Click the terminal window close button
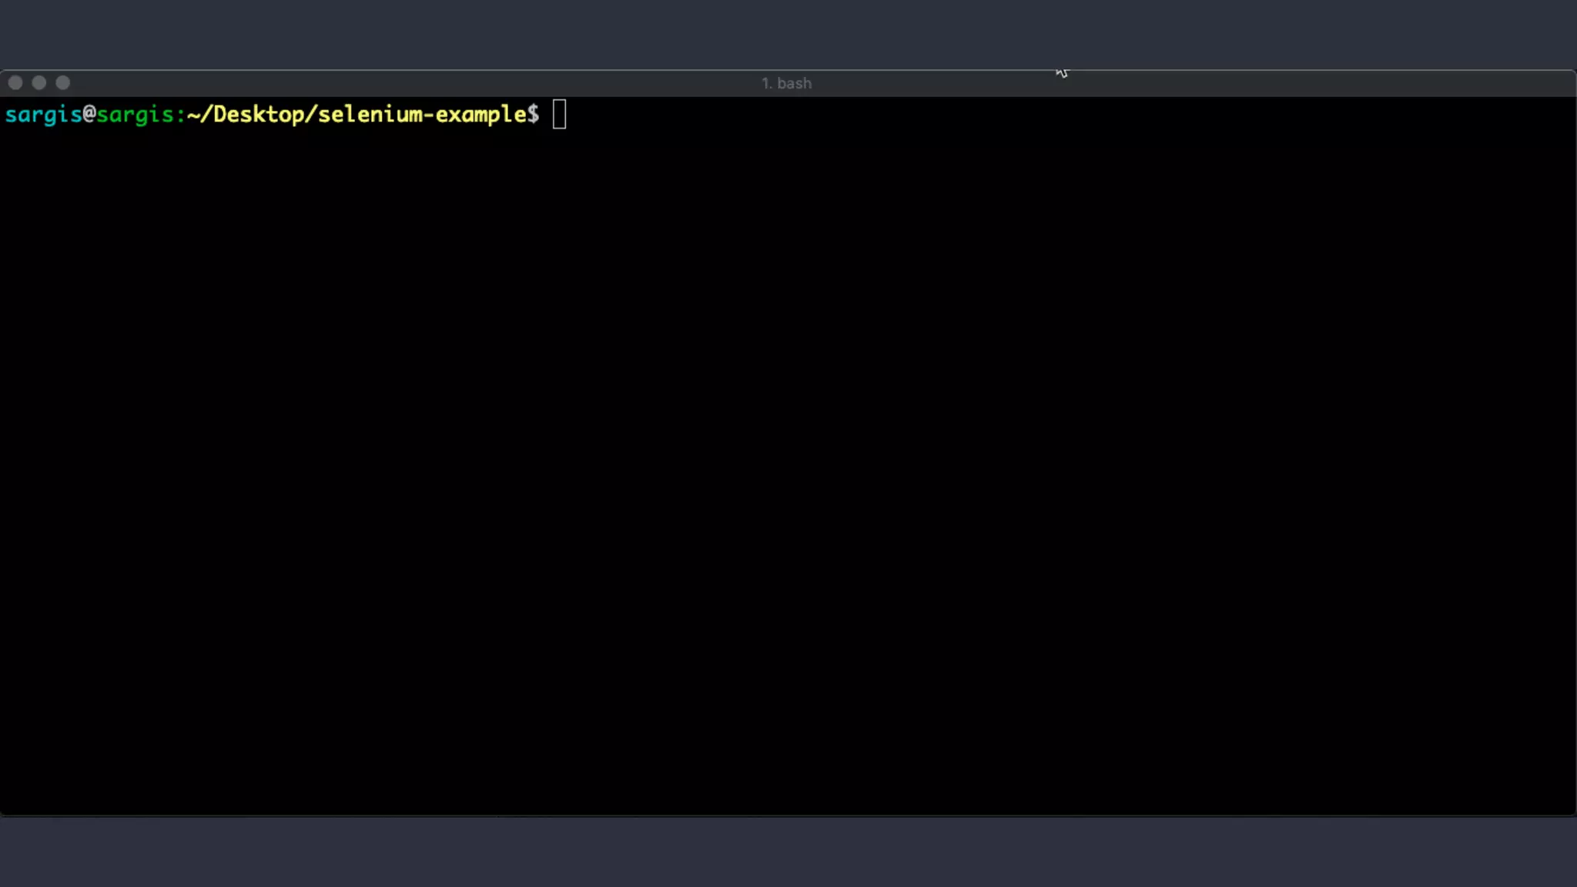This screenshot has width=1577, height=887. 15,82
